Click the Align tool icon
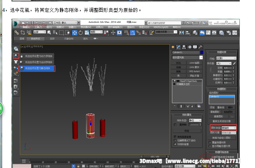The height and width of the screenshot is (168, 255). tap(188, 32)
